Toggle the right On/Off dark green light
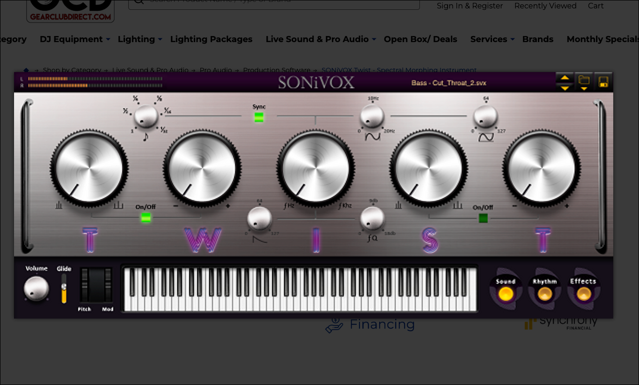 click(x=483, y=218)
